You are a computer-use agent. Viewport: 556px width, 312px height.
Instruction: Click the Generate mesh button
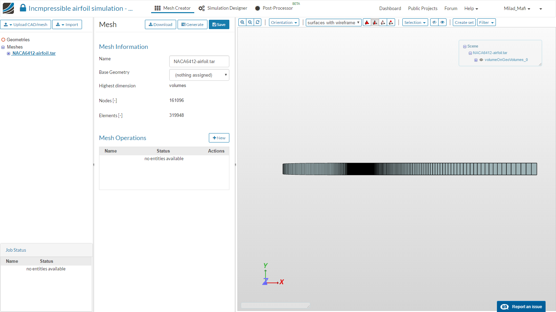193,25
